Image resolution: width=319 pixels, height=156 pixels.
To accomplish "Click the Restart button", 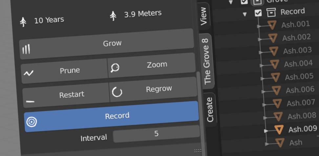I will 66,95.
